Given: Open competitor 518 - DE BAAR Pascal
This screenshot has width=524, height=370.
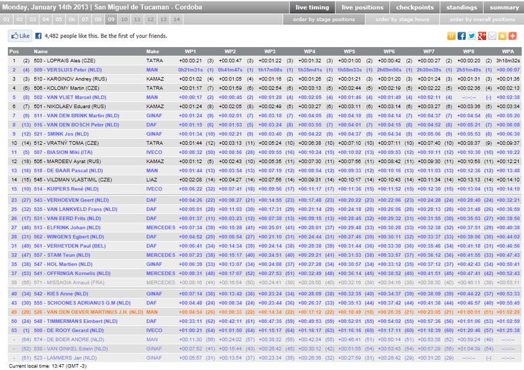Looking at the screenshot, I should click(68, 170).
